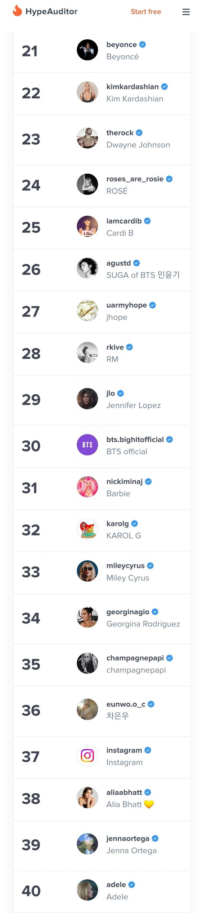This screenshot has height=913, width=202.
Task: Click the adele profile avatar
Action: pyautogui.click(x=87, y=890)
